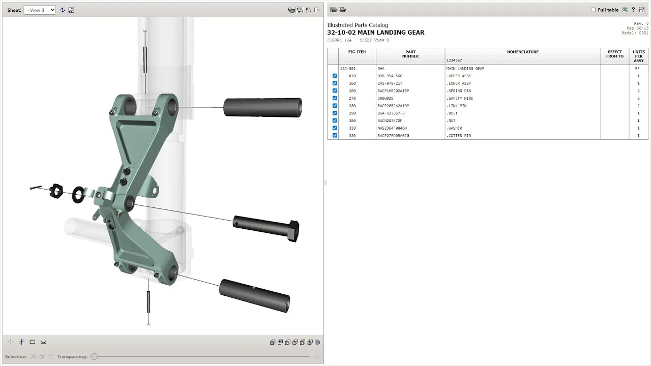Select the lower link pin cylinder in 3D view
The width and height of the screenshot is (651, 366).
254,295
